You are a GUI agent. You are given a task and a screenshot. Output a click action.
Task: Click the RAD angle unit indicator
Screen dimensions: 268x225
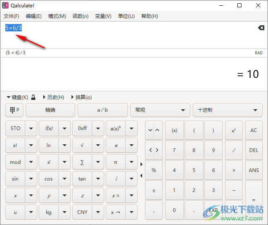point(259,53)
